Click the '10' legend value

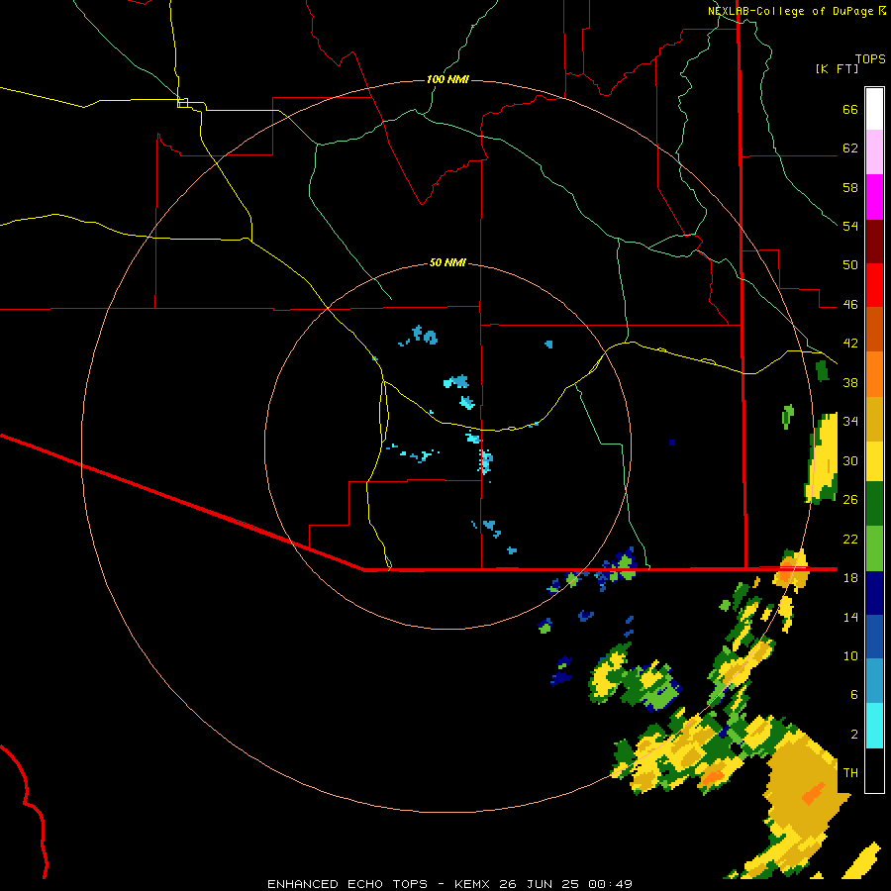coord(850,656)
